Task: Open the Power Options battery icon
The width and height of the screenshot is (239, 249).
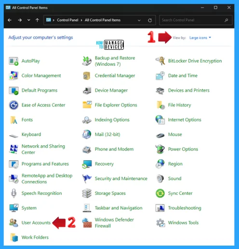Action: coord(160,149)
